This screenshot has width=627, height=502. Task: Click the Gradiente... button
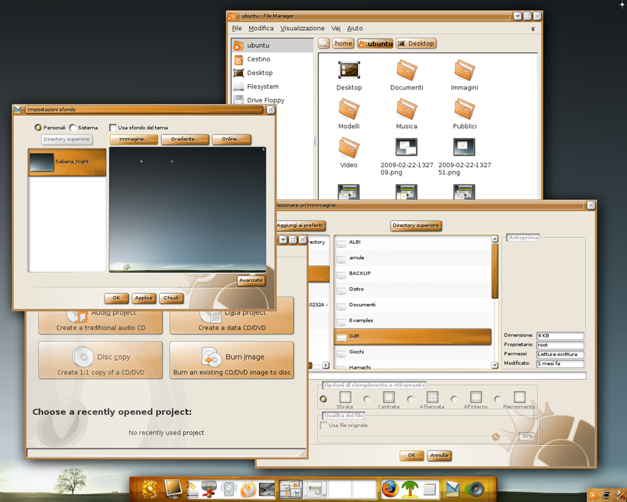[185, 139]
